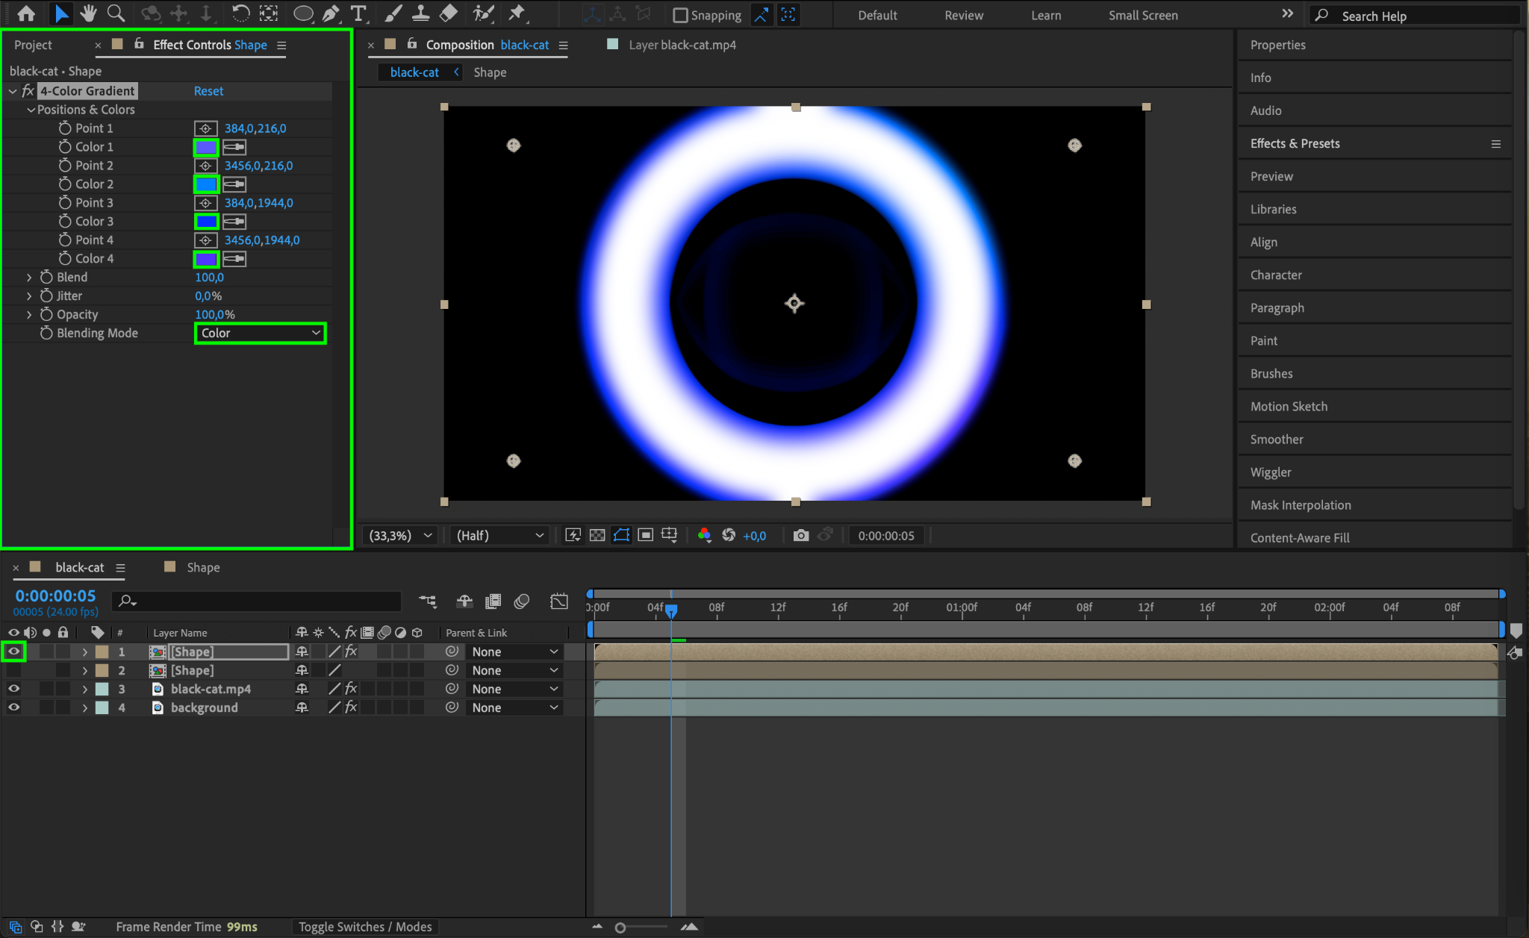1529x938 pixels.
Task: Open the Review workspace
Action: tap(963, 15)
